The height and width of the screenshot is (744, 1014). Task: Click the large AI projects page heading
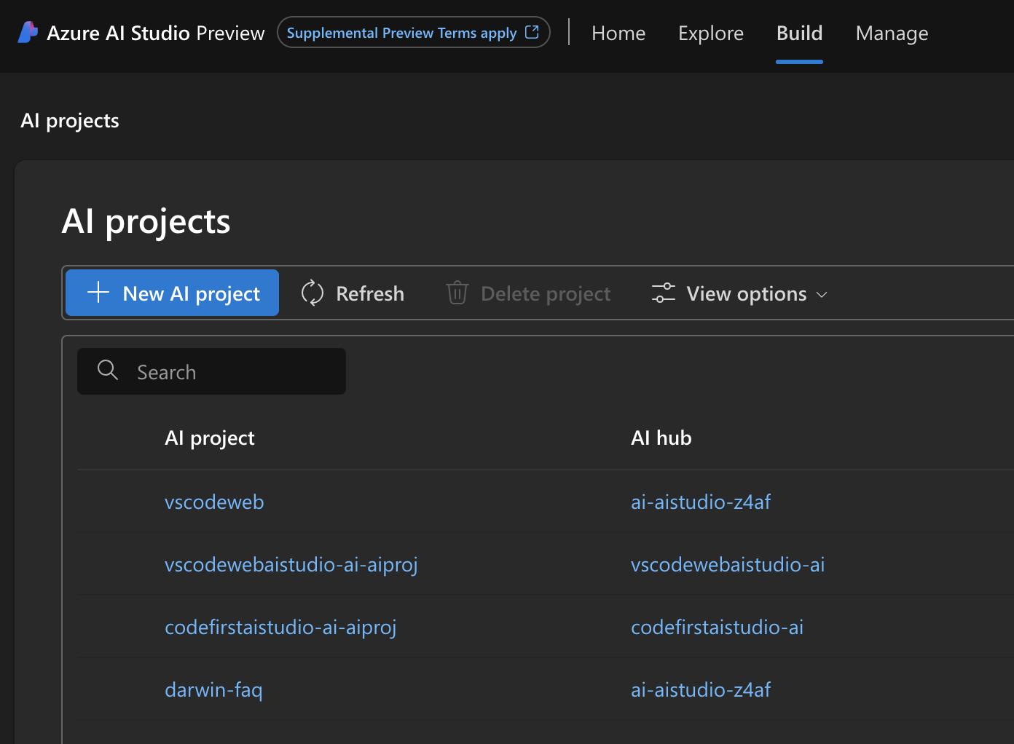tap(146, 221)
